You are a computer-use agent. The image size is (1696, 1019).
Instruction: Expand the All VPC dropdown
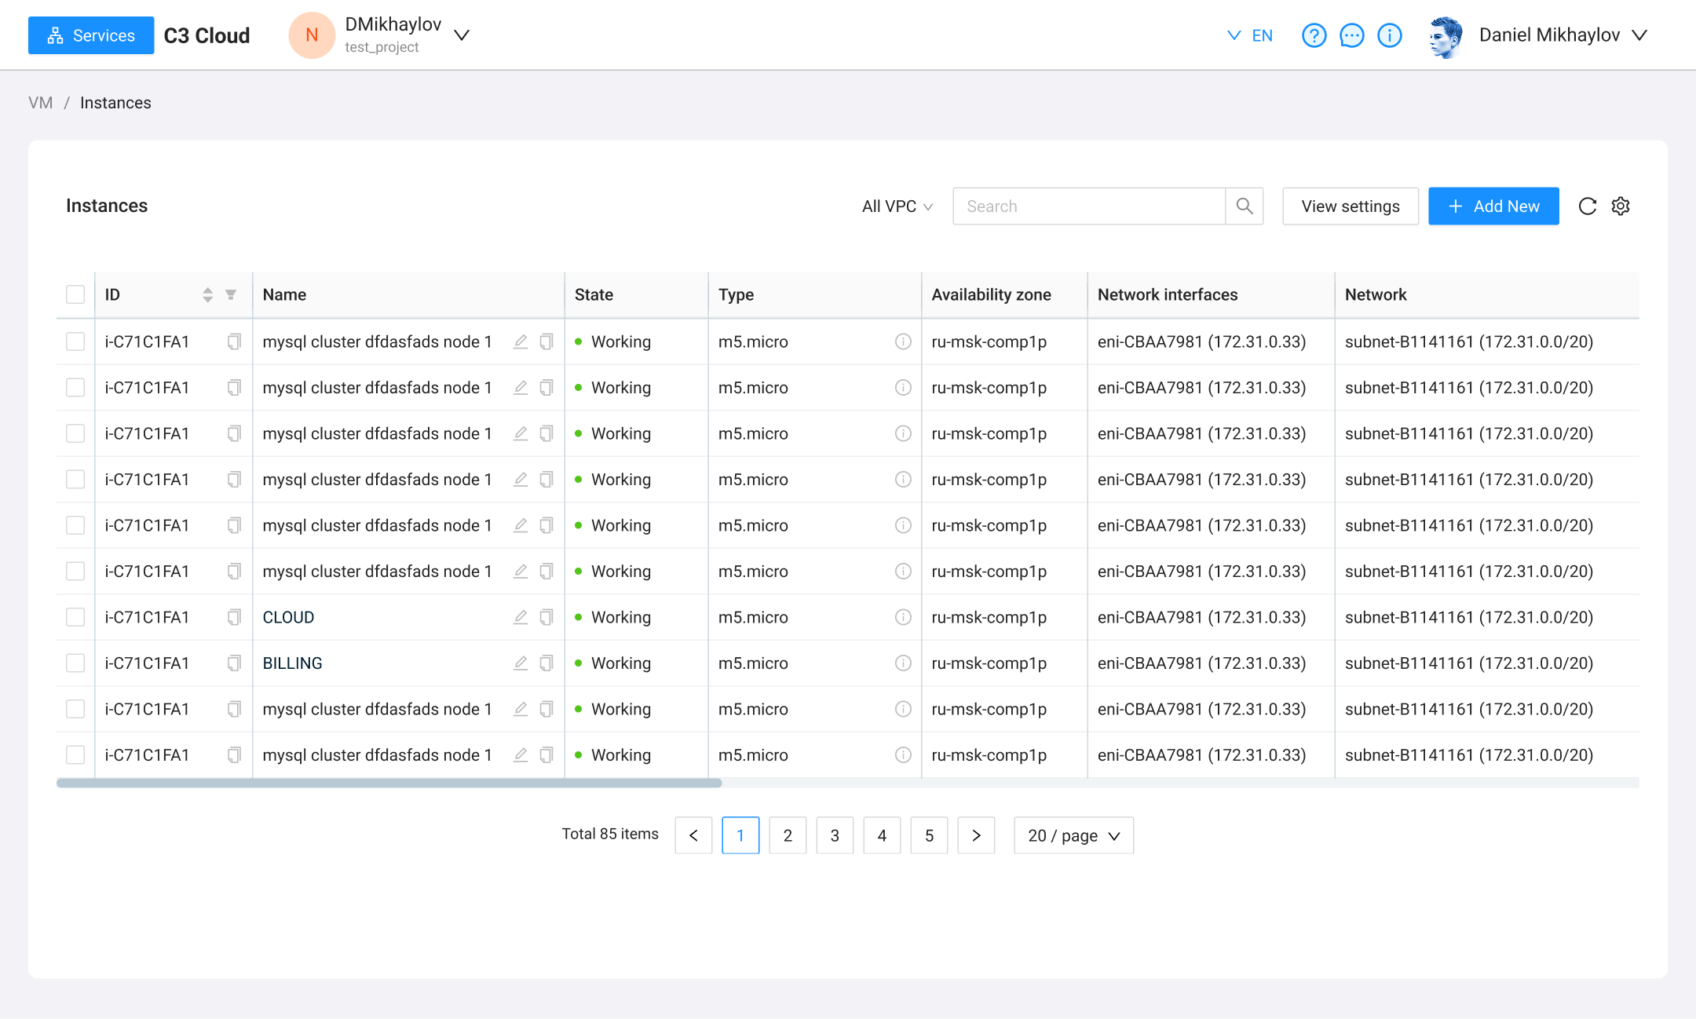(897, 206)
